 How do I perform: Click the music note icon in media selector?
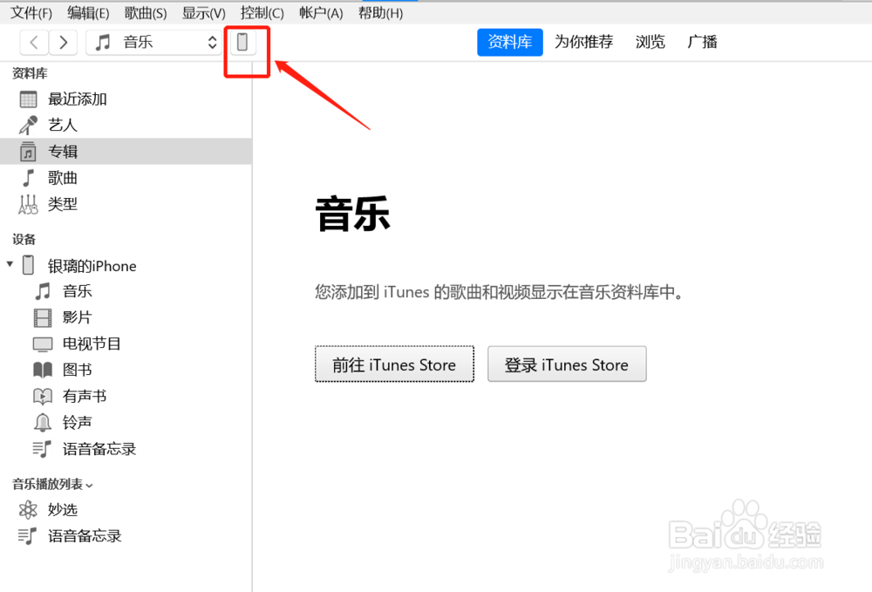(102, 42)
